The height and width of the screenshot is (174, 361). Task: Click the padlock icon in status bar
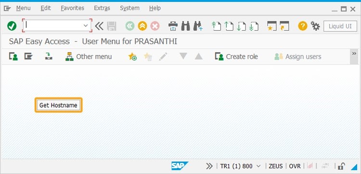click(x=341, y=166)
